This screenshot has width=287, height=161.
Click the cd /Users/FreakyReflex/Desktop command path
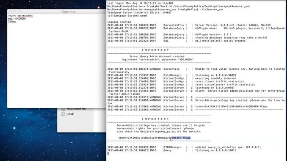209,6
